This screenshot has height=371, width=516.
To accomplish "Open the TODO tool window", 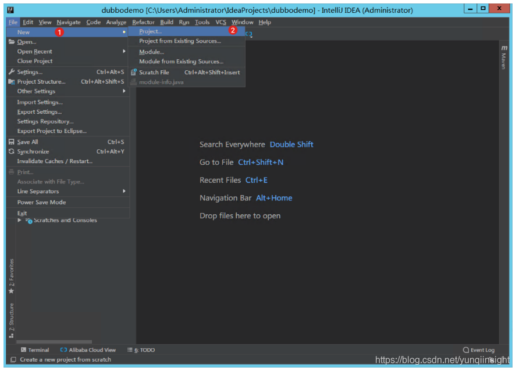I will coord(141,350).
